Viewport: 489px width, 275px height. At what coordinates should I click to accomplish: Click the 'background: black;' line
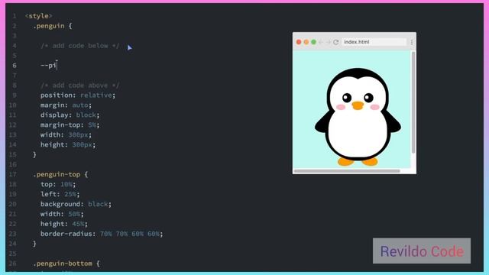[76, 204]
